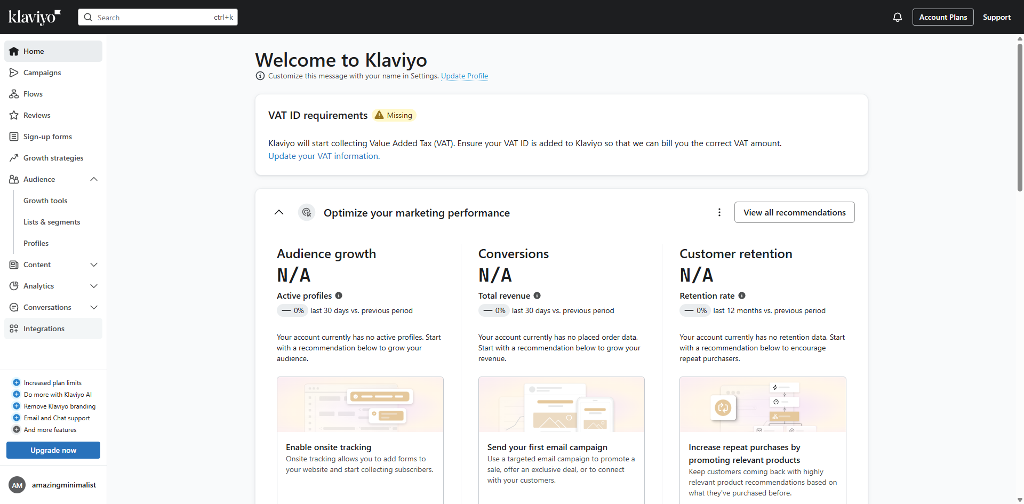
Task: Collapse the Audience section
Action: [x=94, y=179]
